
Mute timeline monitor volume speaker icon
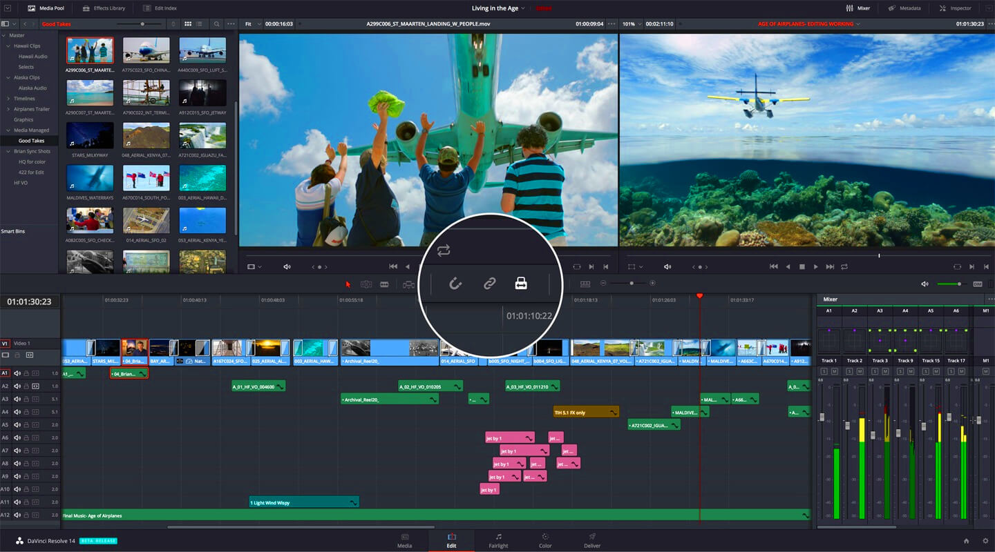[x=925, y=284]
